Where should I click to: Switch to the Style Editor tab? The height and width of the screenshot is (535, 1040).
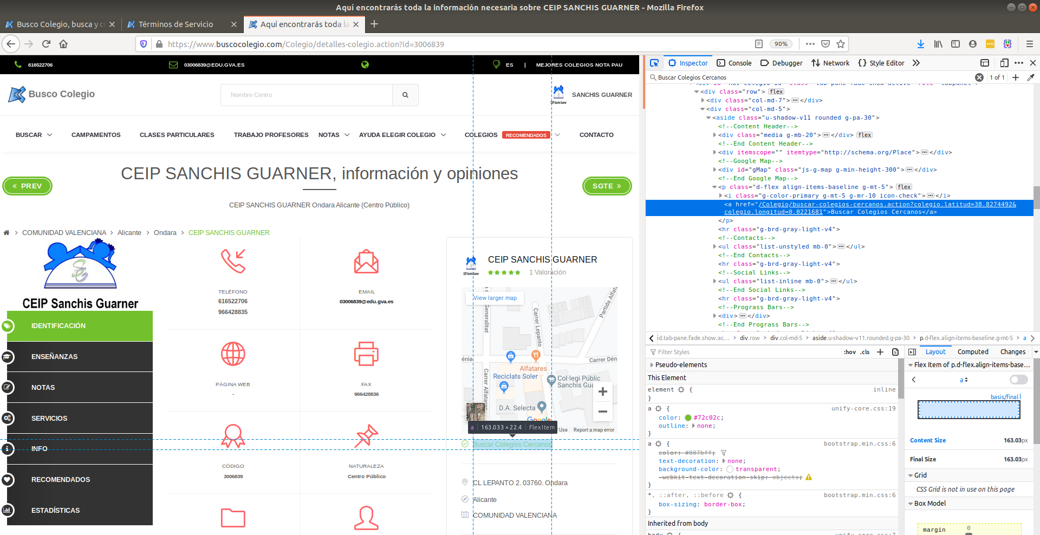point(881,63)
